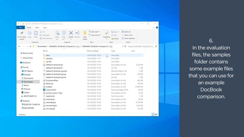Open the New item dropdown
Screen dimensions: 244x137
point(94,32)
